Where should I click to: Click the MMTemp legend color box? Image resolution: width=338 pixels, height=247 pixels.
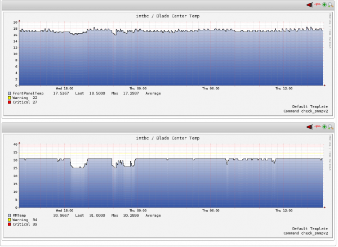(10, 215)
